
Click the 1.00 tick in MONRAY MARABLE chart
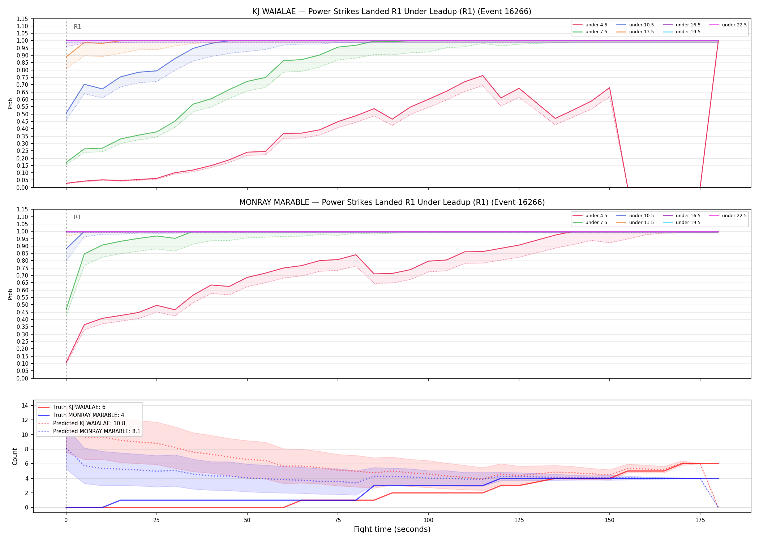pyautogui.click(x=22, y=231)
